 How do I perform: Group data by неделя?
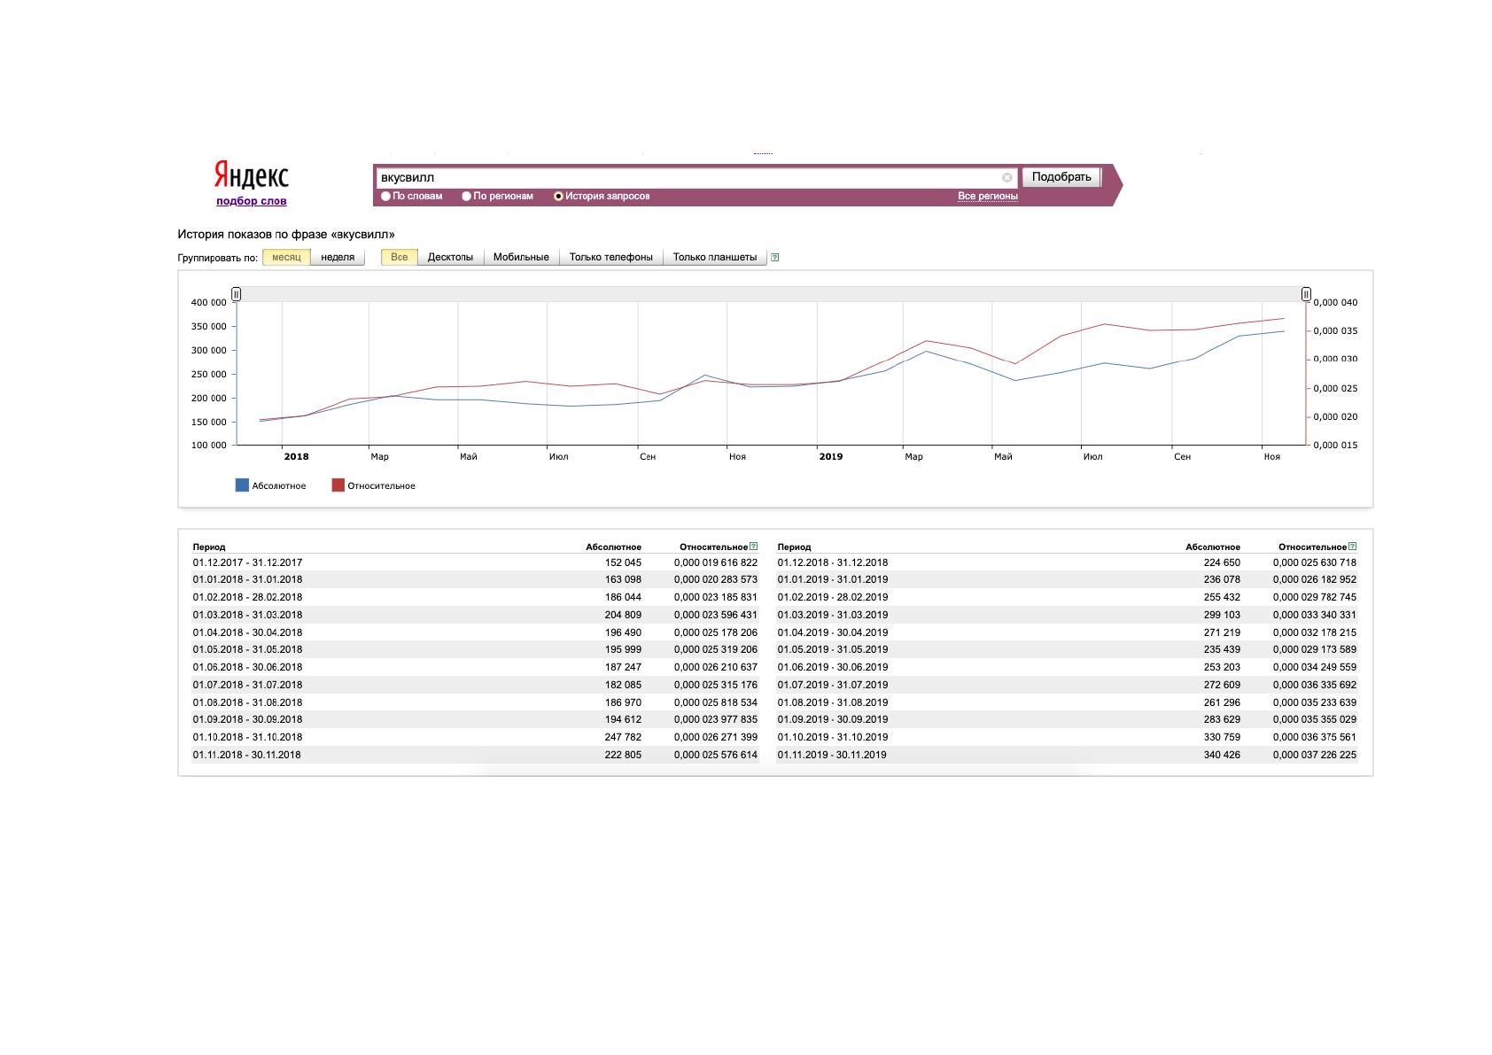click(338, 258)
